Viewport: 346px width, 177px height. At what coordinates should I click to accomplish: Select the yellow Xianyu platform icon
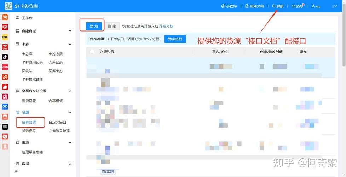click(x=5, y=37)
